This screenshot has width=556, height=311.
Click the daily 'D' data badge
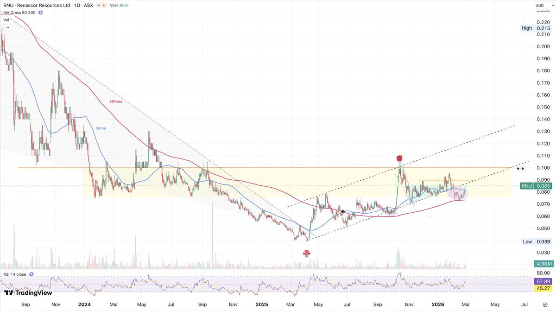click(104, 5)
